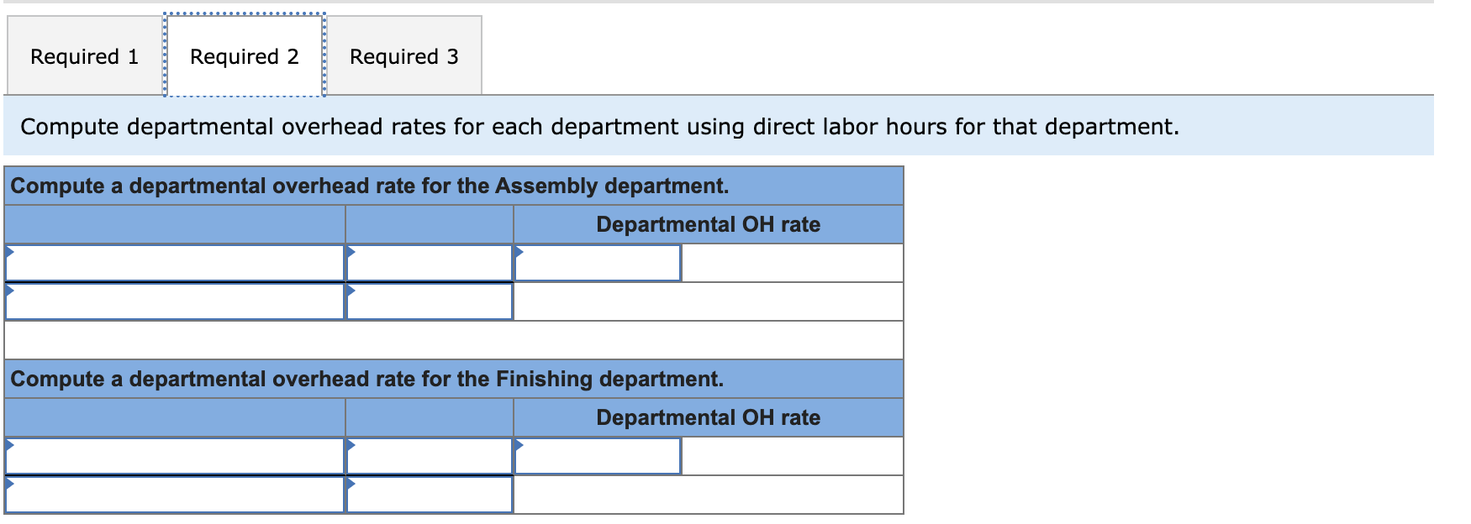This screenshot has height=524, width=1471.
Task: Select the Required 2 tab
Action: pos(244,56)
